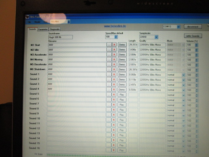209x157 pixels.
Task: Adjust M3 Accelerate volume stepper
Action: [x=196, y=55]
